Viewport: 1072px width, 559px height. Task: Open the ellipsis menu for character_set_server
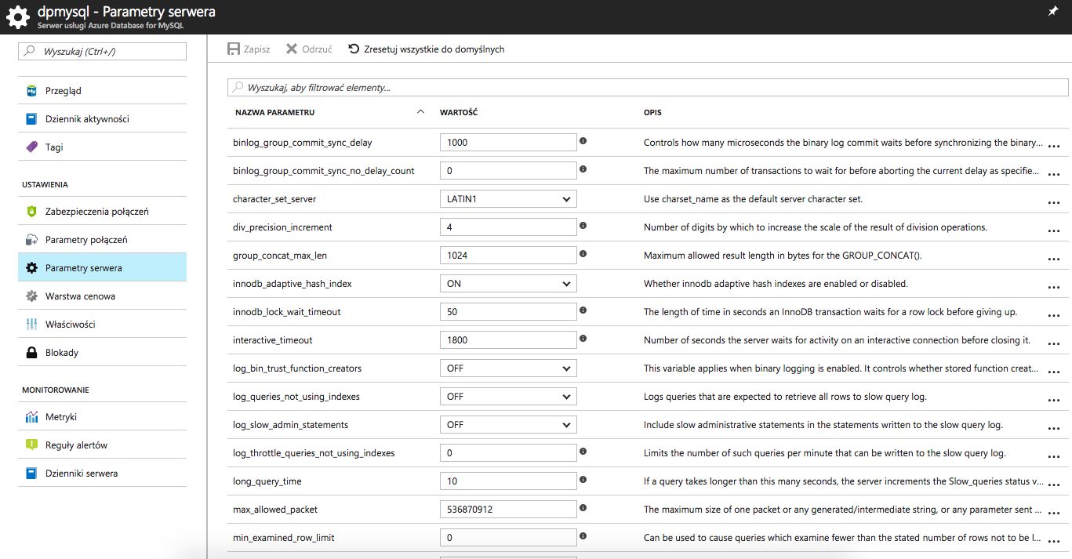(1053, 201)
